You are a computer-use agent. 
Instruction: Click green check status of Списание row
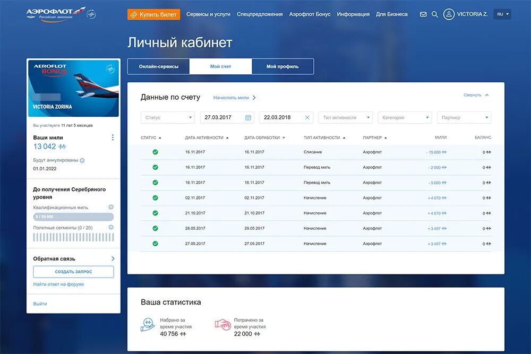(155, 152)
